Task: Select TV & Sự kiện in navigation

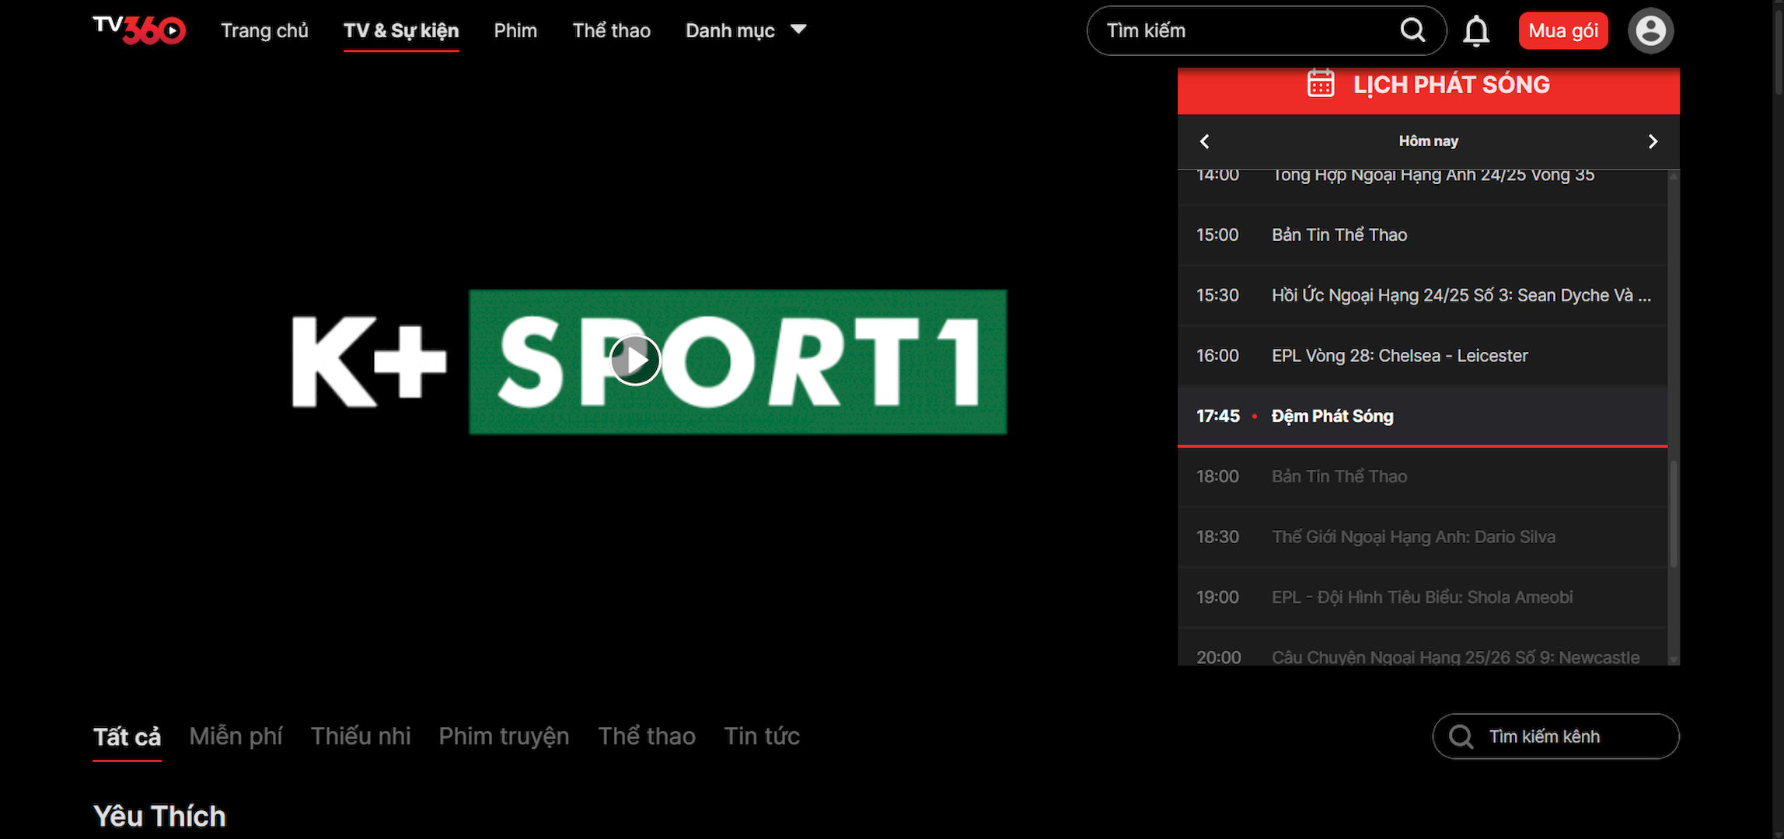Action: coord(401,30)
